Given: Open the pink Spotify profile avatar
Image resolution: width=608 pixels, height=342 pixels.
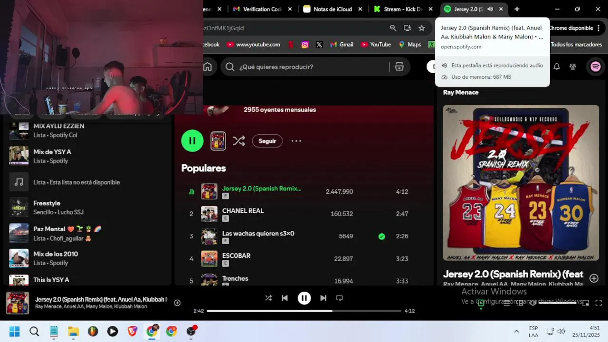Looking at the screenshot, I should (x=596, y=67).
